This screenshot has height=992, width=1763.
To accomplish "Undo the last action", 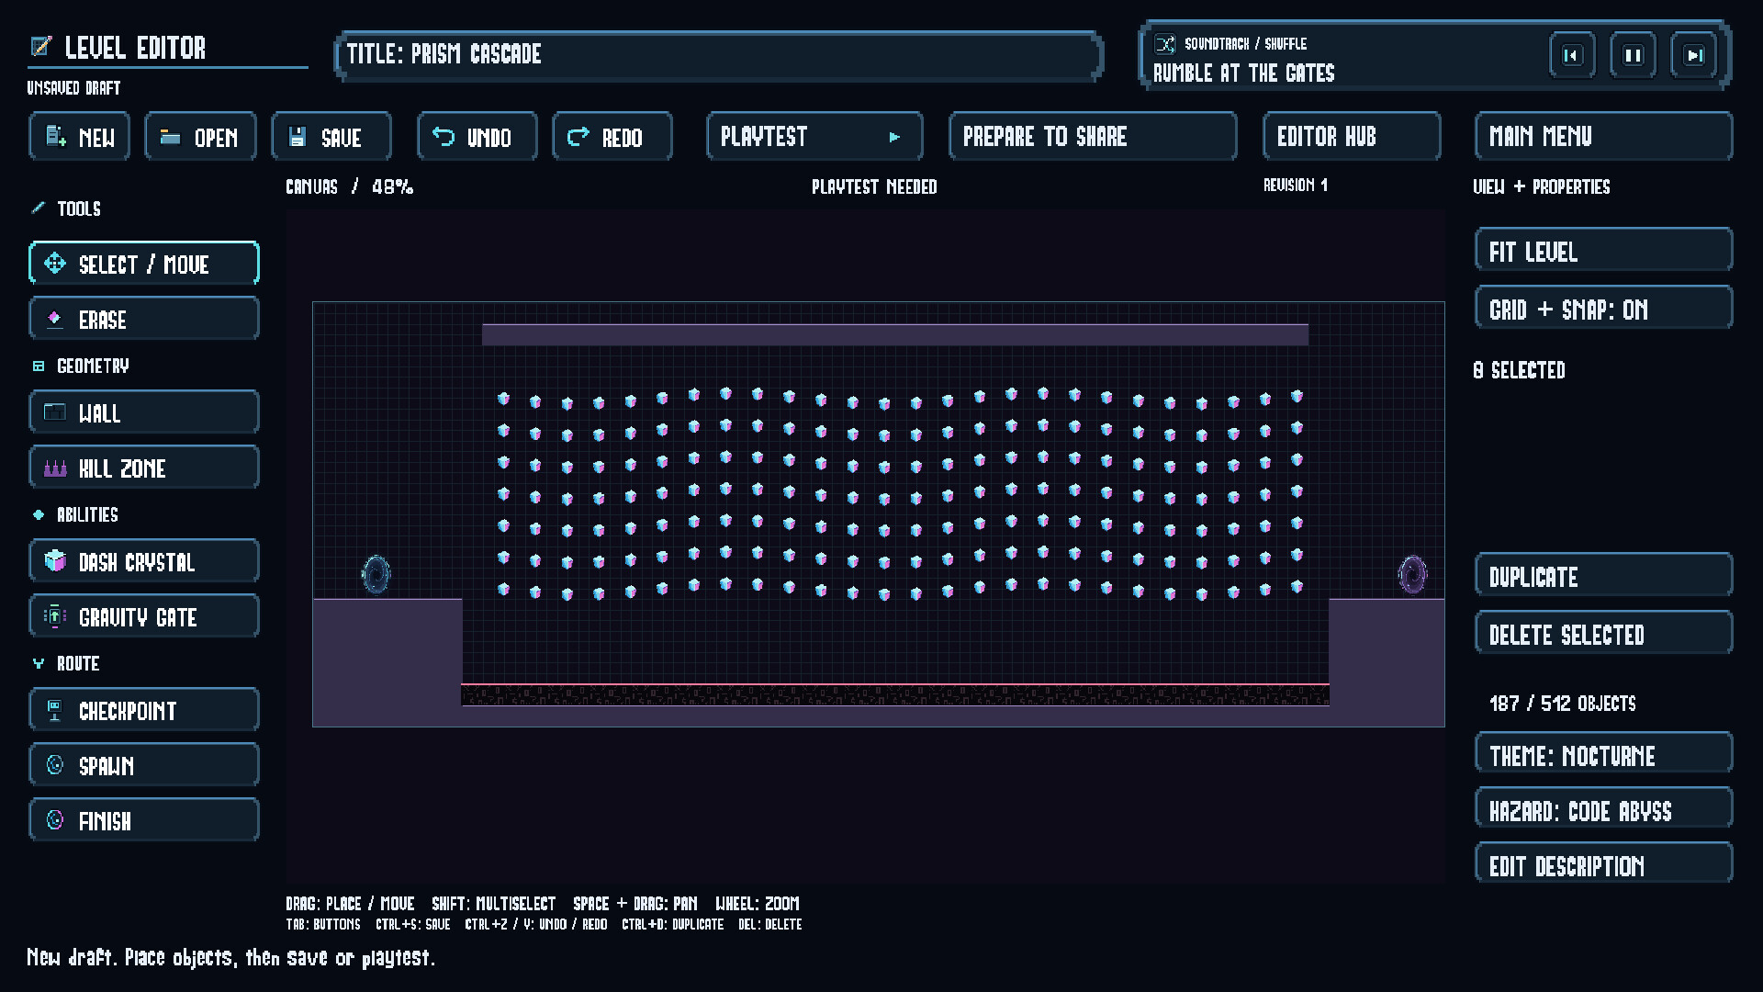I will click(x=477, y=137).
